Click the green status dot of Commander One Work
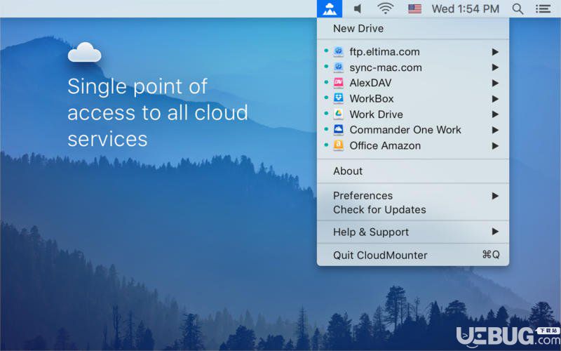Viewport: 561px width, 351px height. [326, 129]
